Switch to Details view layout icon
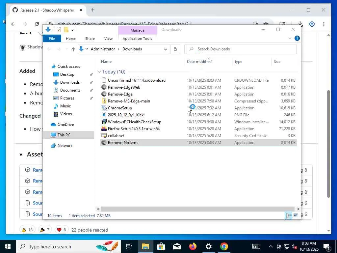 289,215
